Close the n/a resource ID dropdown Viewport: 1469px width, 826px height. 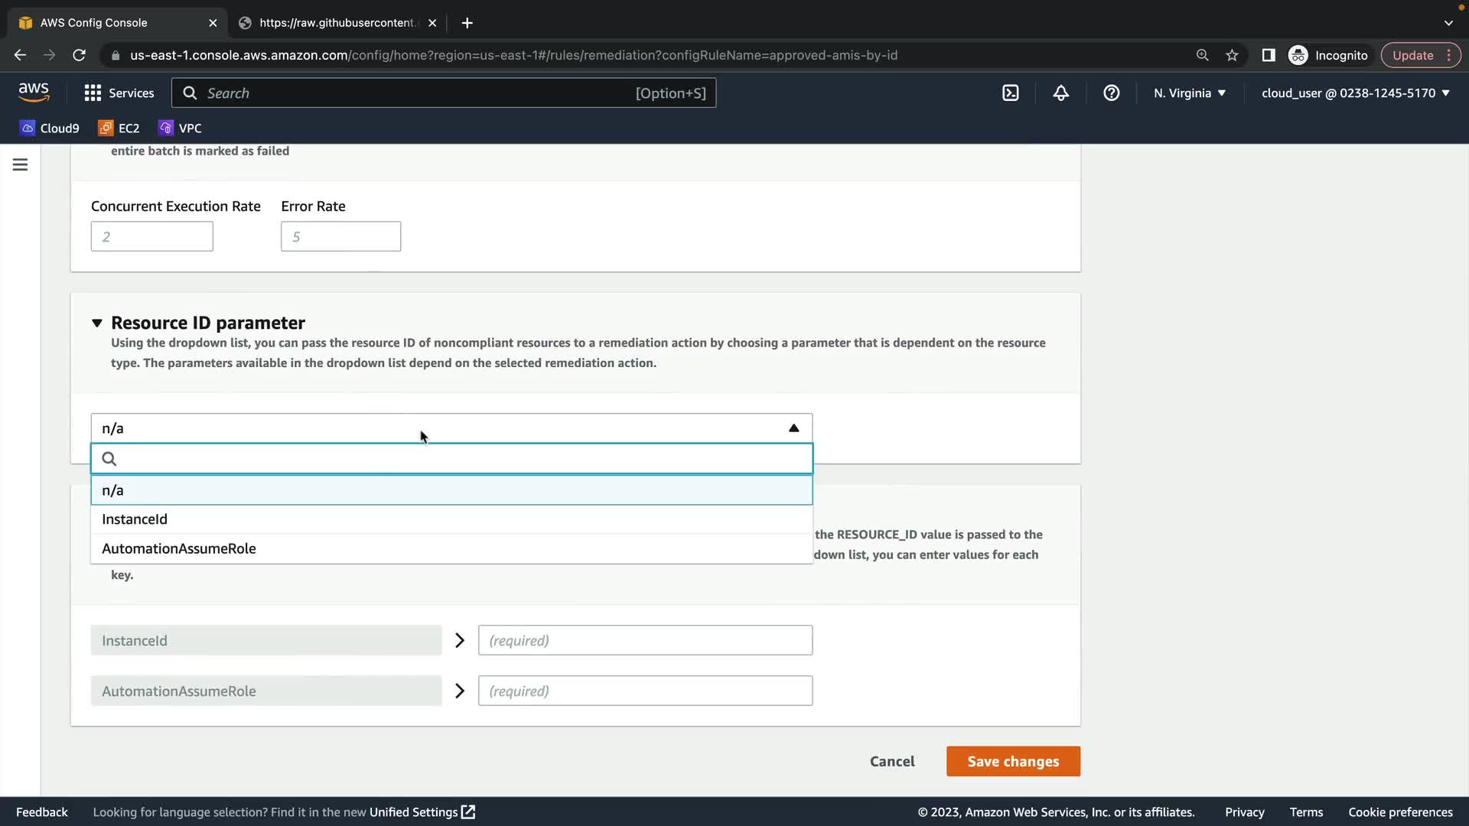click(793, 428)
